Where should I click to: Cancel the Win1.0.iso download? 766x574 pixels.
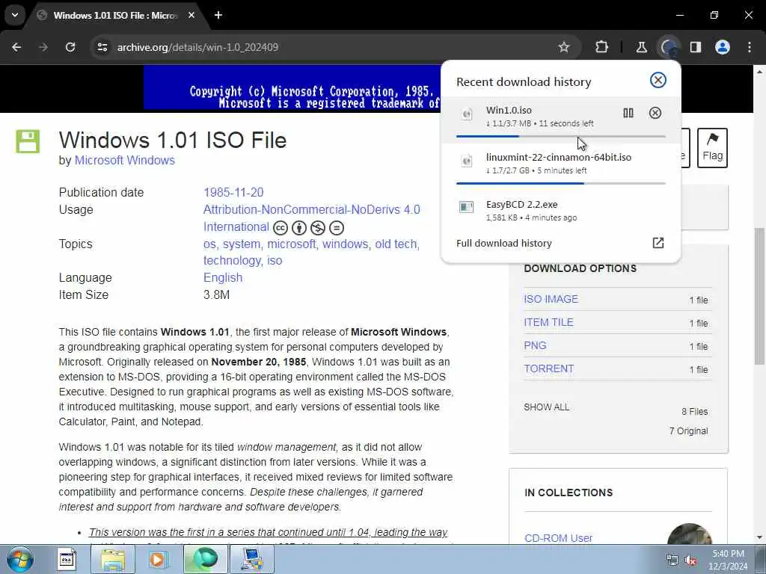click(x=655, y=114)
